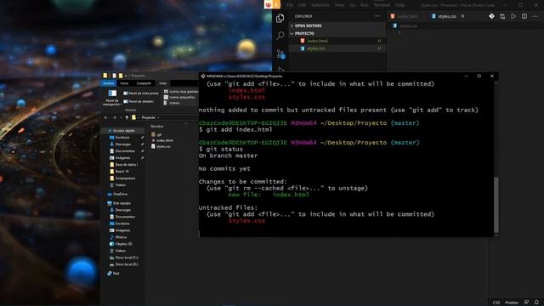
Task: Click styles.css breadcrumb above editor
Action: pos(405,25)
